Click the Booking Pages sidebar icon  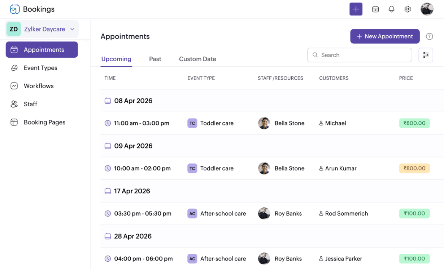14,122
